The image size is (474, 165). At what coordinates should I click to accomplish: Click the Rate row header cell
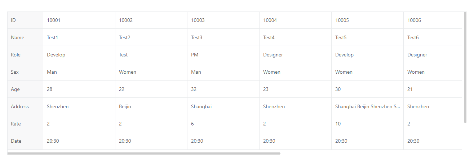click(x=25, y=124)
